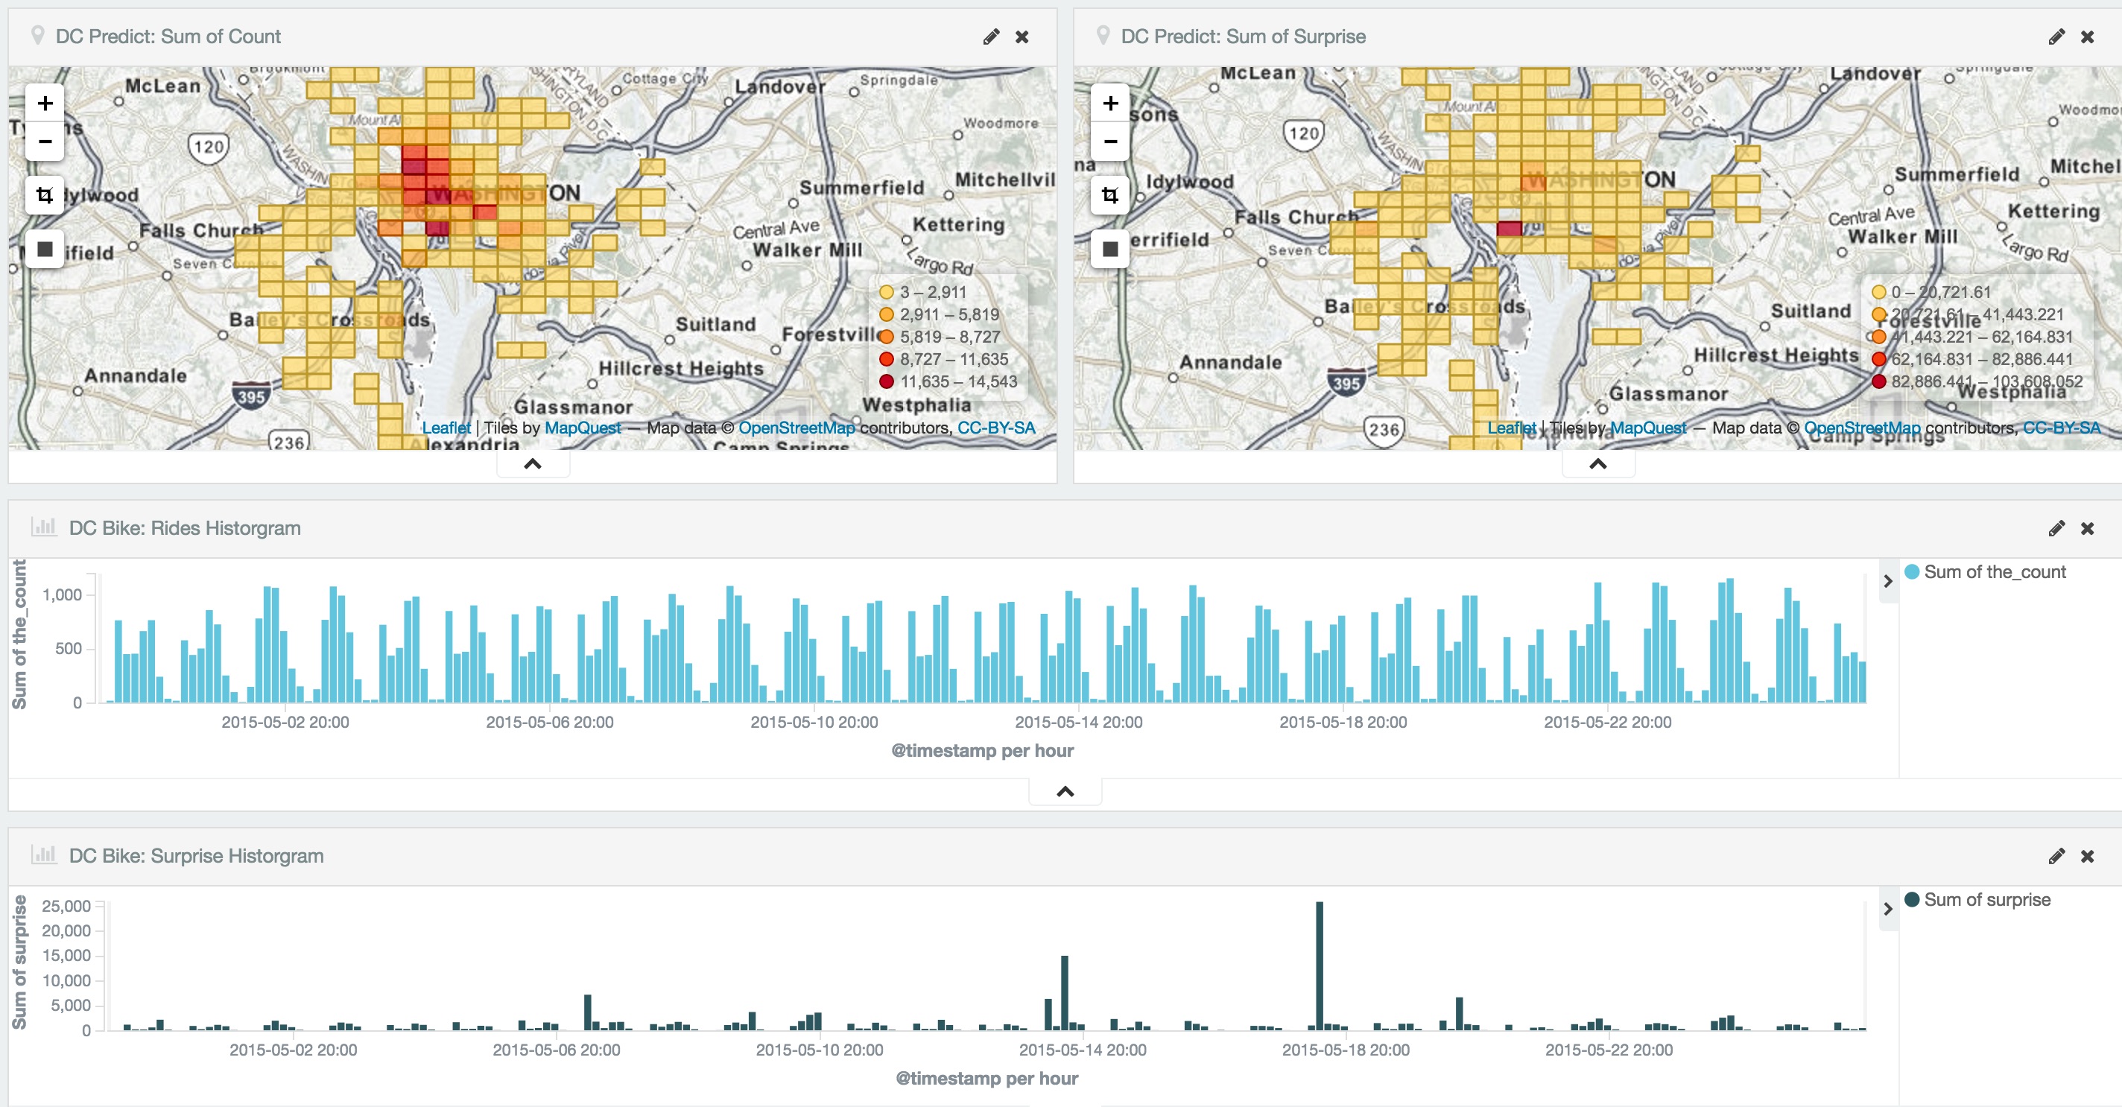Expand the Rides Historgram legend arrow
Screen dimensions: 2122x1107
coord(1887,580)
